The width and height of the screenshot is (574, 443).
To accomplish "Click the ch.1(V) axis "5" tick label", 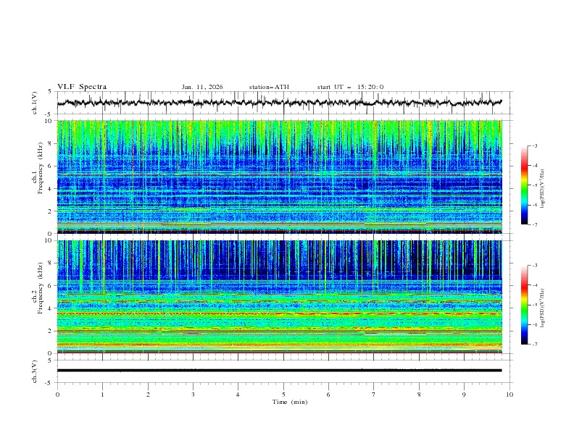I will click(x=50, y=92).
